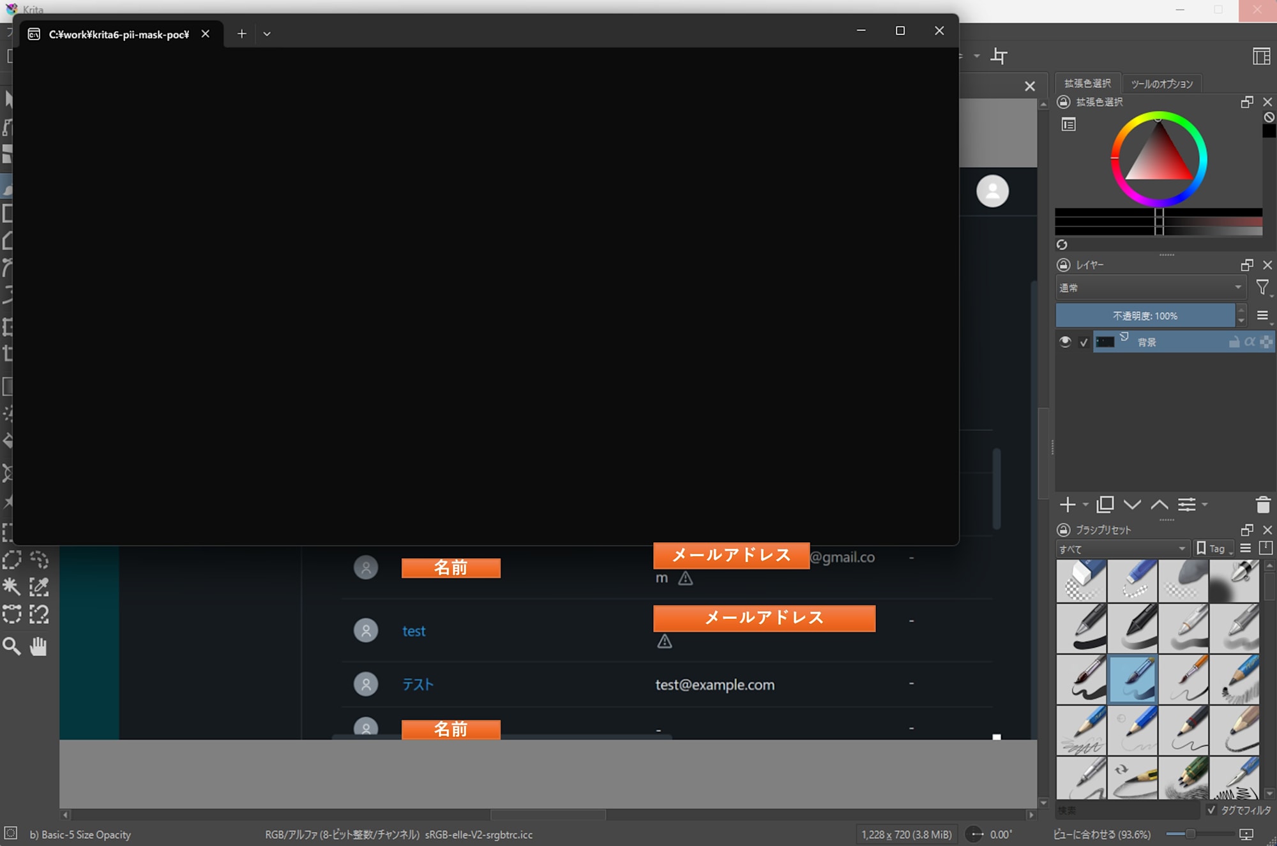Switch to the 拡張色選択 tab
Screen dimensions: 1277x846
[x=1087, y=84]
